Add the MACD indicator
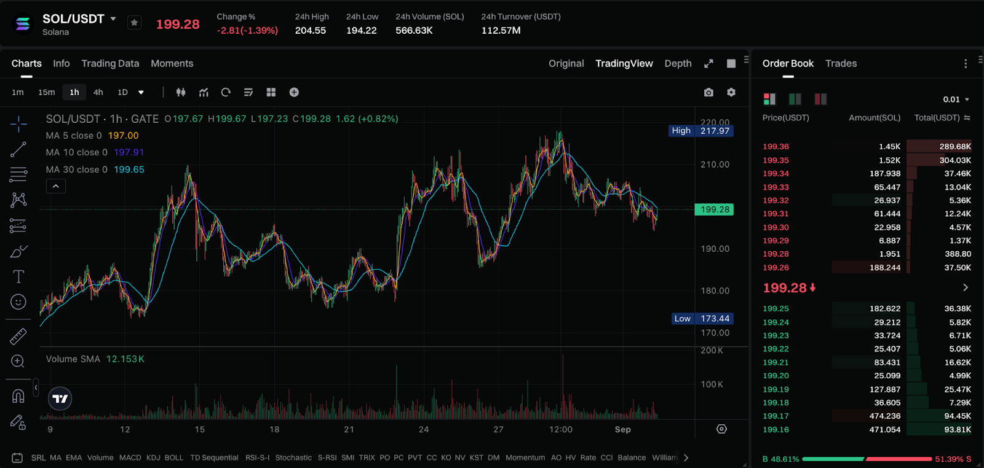The image size is (984, 468). click(x=130, y=458)
